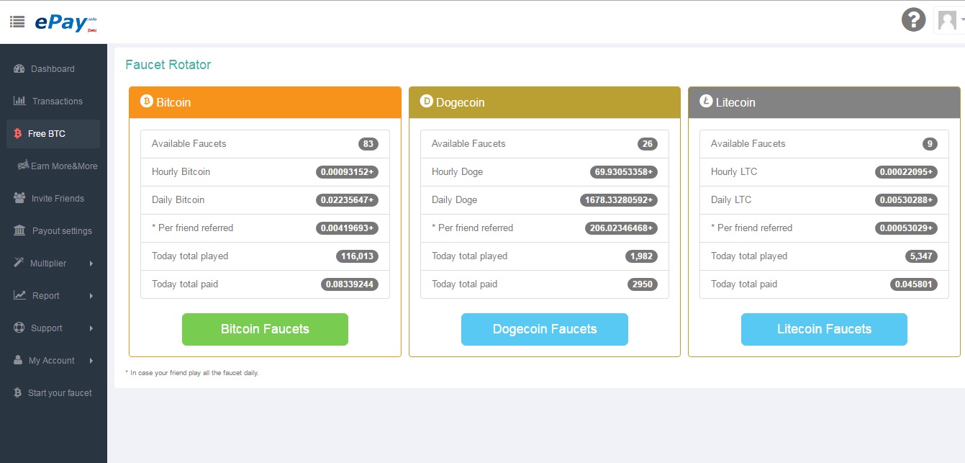Click the Dogecoin Faucets button
This screenshot has height=463, width=965.
coord(545,329)
